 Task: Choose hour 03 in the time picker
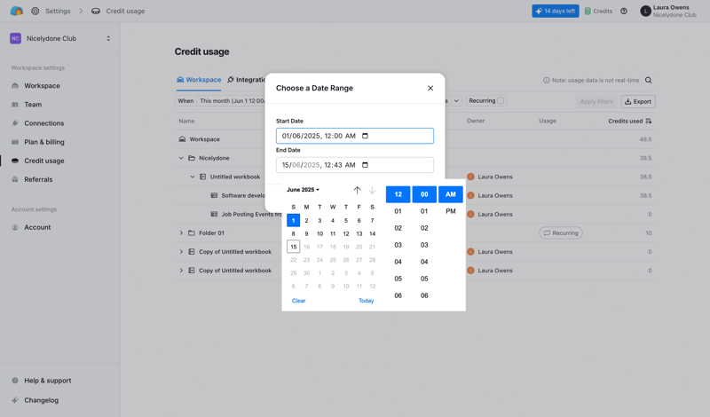398,245
